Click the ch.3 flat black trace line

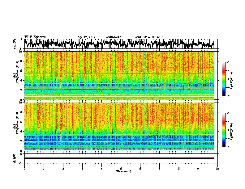[x=119, y=158]
